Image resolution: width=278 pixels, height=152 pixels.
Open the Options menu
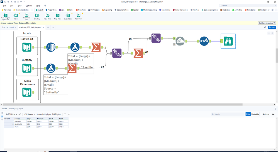tap(29, 6)
